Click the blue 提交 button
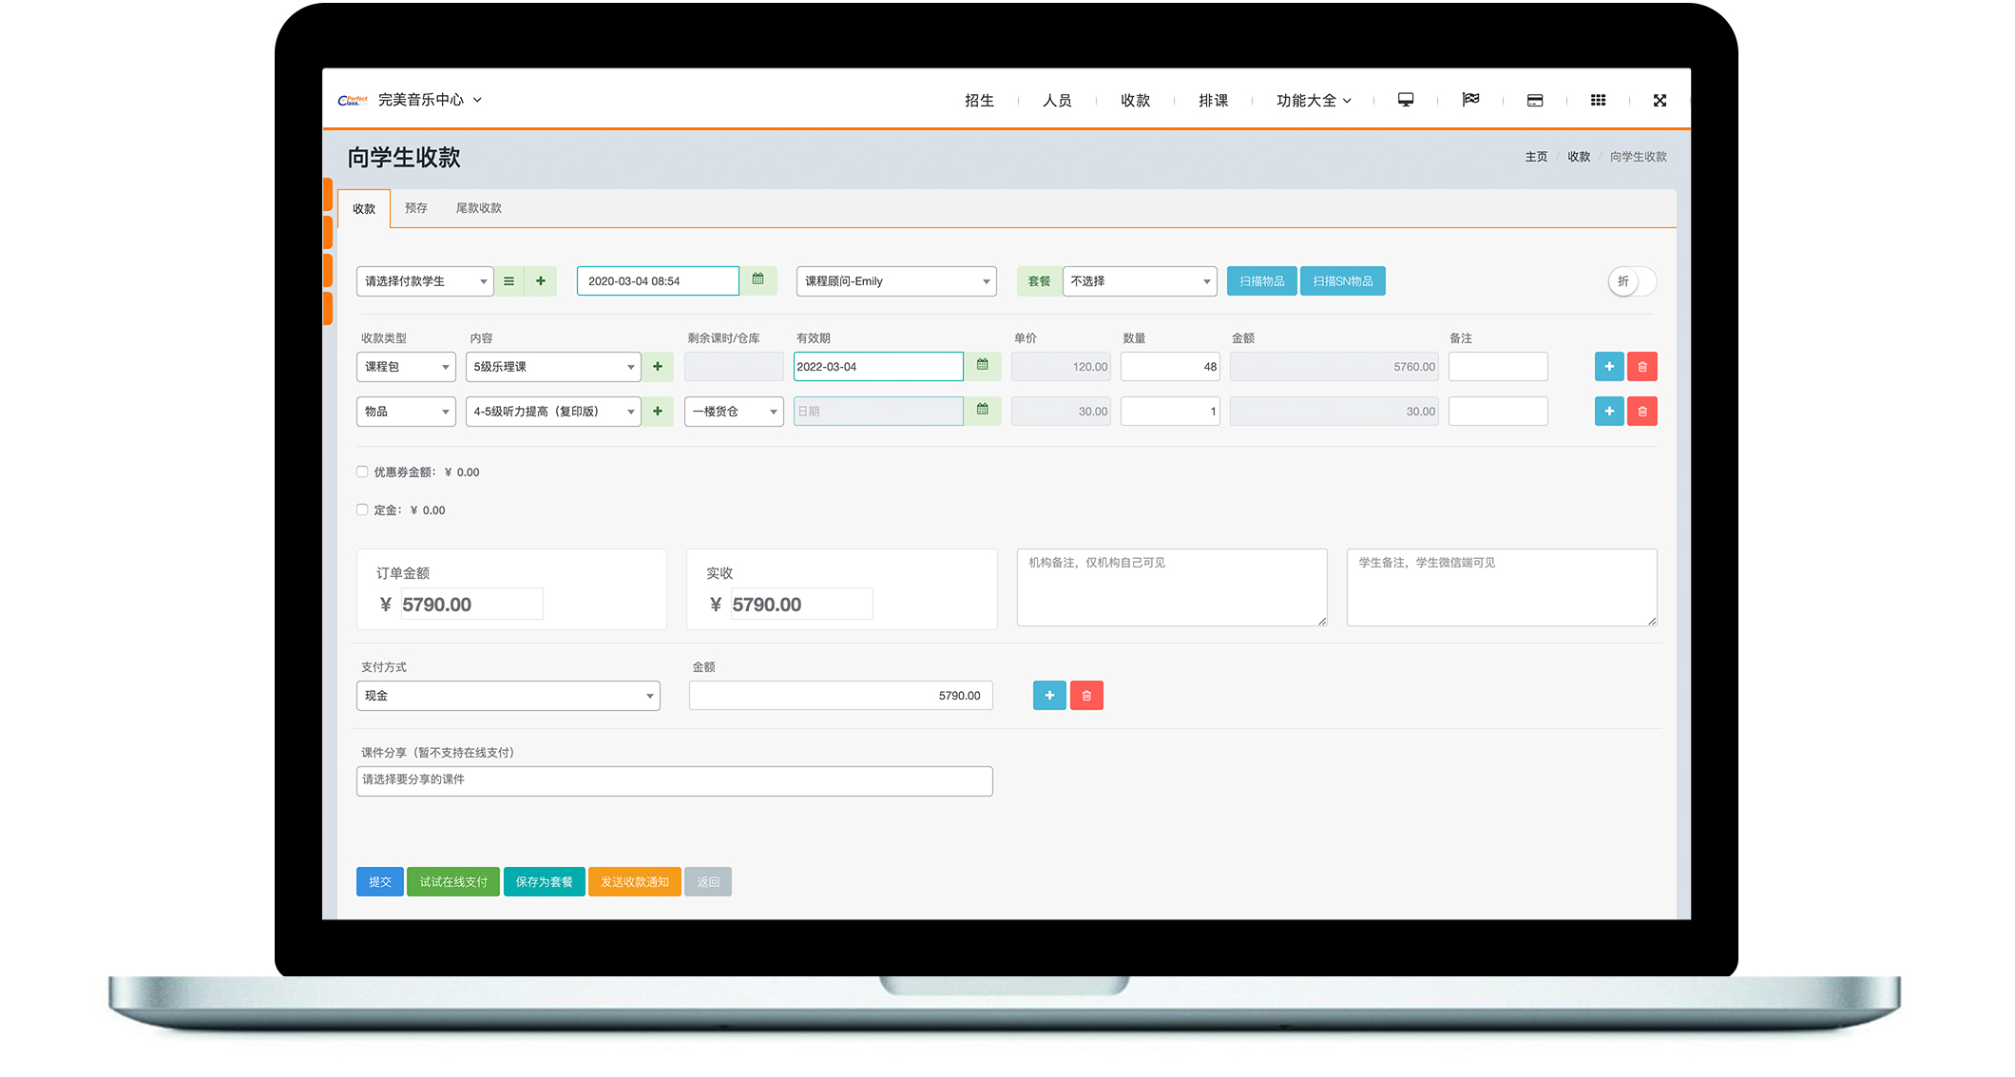The width and height of the screenshot is (2015, 1077). (x=379, y=882)
